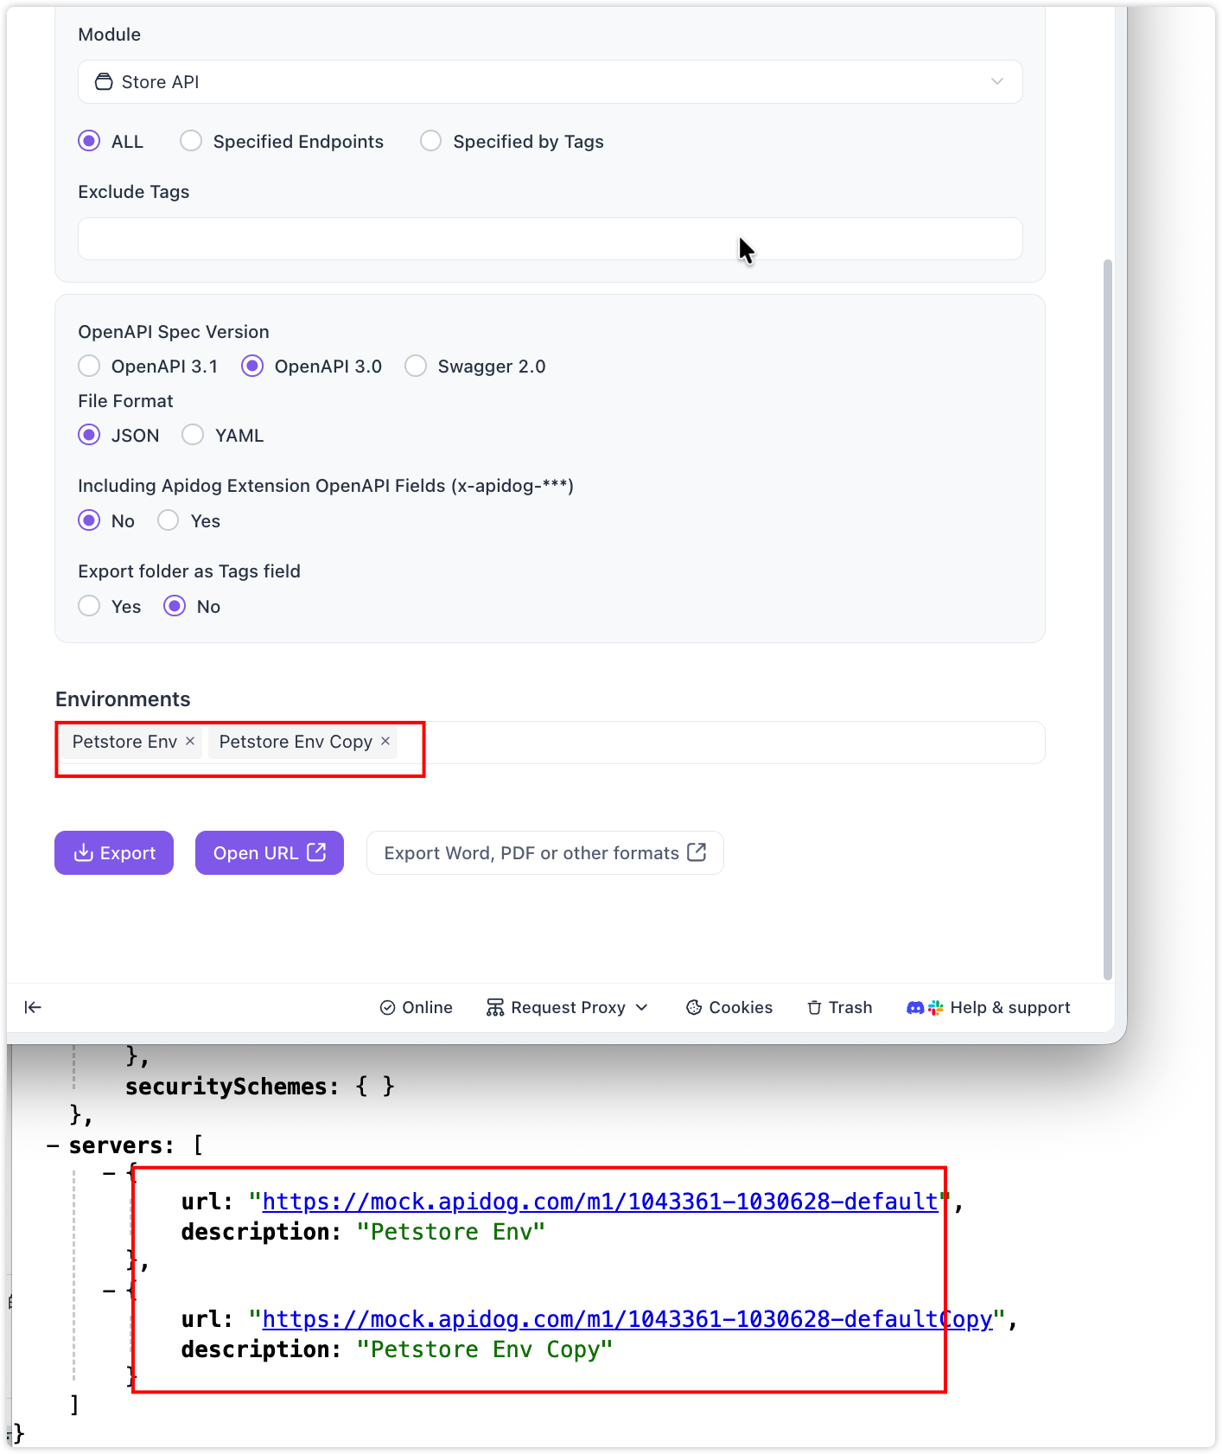Collapse the first server object
Viewport: 1222px width, 1454px height.
pos(109,1173)
